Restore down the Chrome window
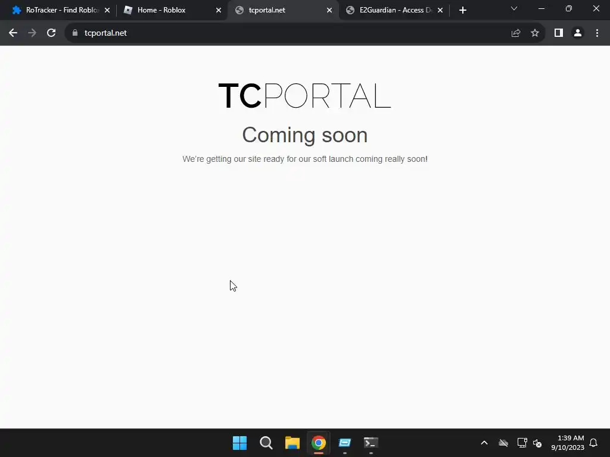This screenshot has height=457, width=610. click(x=569, y=8)
